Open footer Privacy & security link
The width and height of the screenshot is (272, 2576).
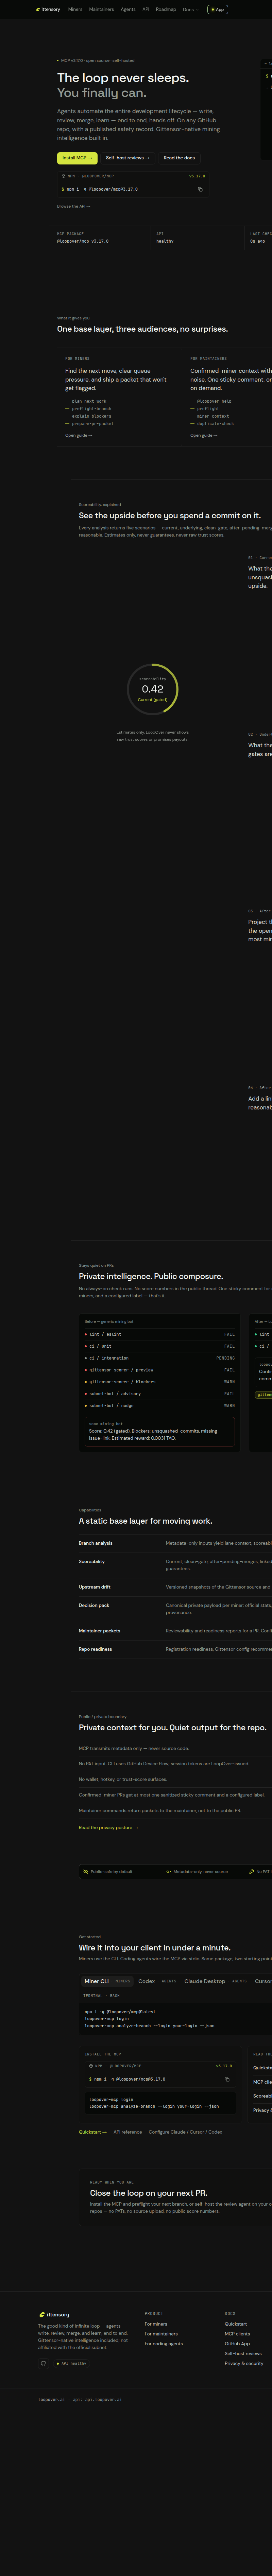click(x=244, y=2363)
